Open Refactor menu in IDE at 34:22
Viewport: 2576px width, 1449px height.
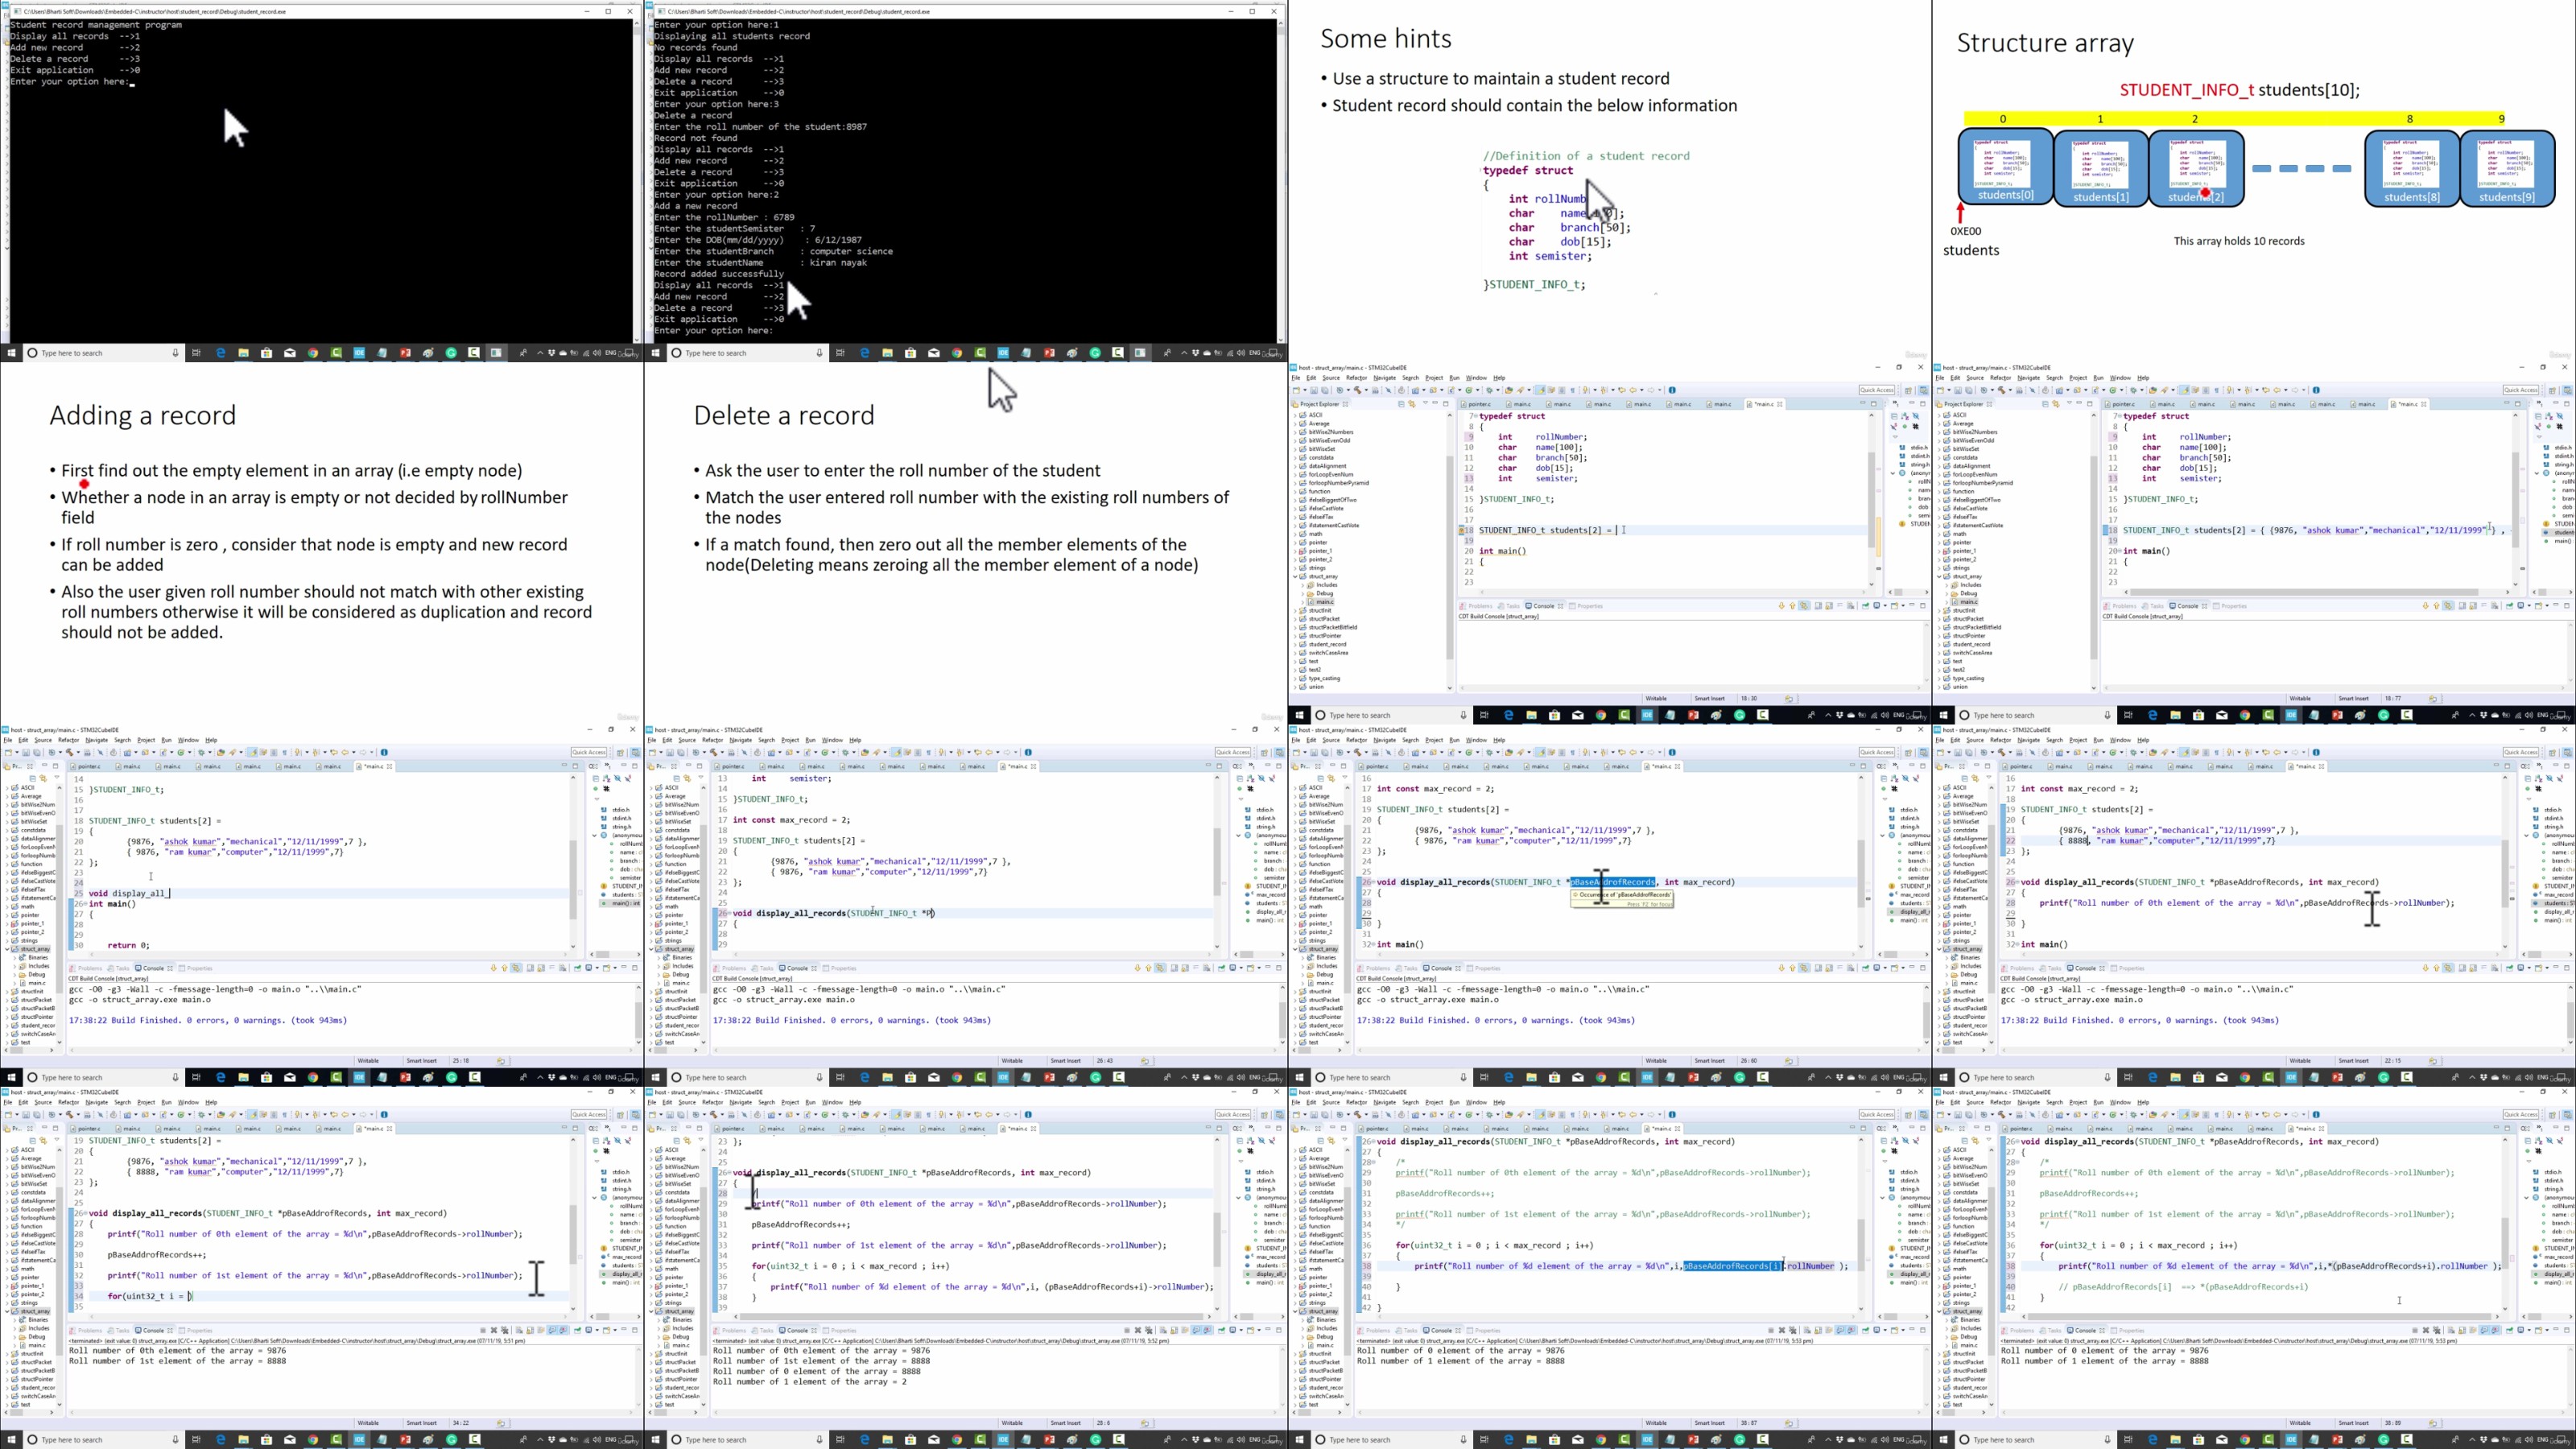click(x=68, y=1102)
